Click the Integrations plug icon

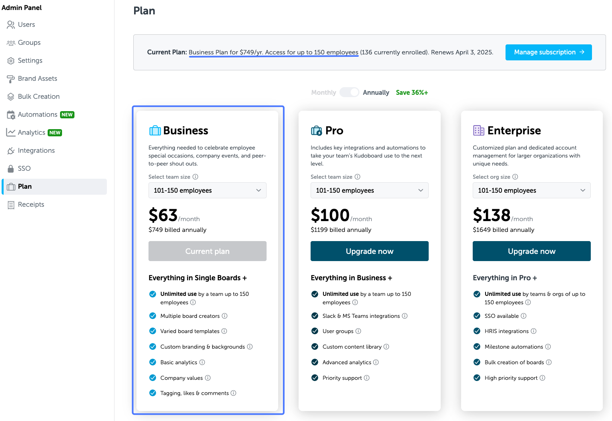click(x=11, y=151)
